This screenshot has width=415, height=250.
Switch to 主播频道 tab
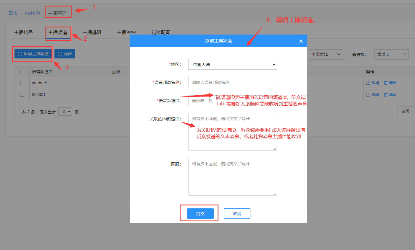click(x=58, y=32)
